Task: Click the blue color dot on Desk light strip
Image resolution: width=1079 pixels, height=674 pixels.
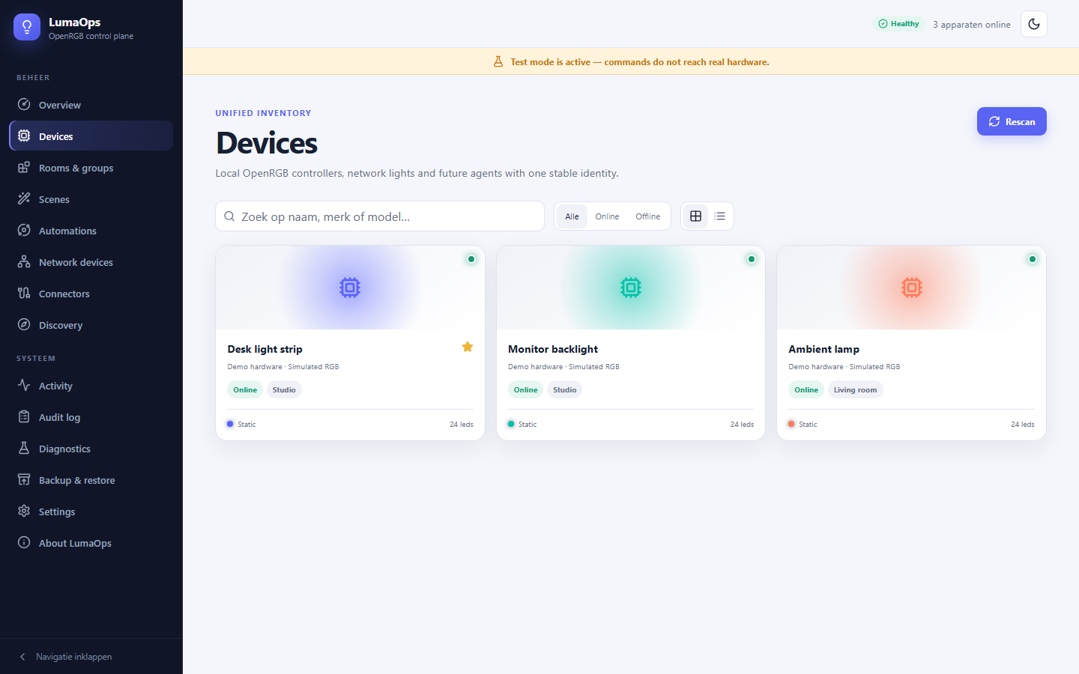Action: point(230,424)
